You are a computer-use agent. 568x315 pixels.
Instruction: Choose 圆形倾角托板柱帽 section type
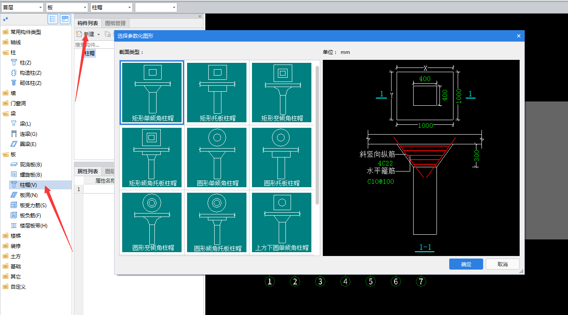217,222
